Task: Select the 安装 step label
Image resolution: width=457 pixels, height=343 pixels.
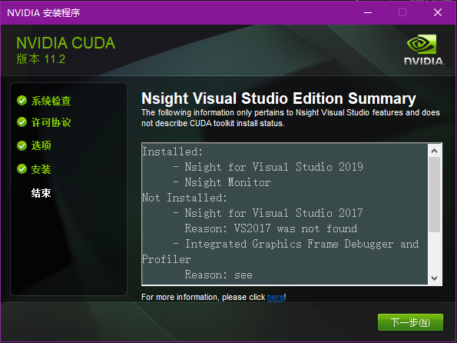Action: [x=41, y=169]
